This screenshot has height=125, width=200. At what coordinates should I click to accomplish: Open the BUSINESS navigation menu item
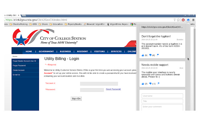[65, 51]
